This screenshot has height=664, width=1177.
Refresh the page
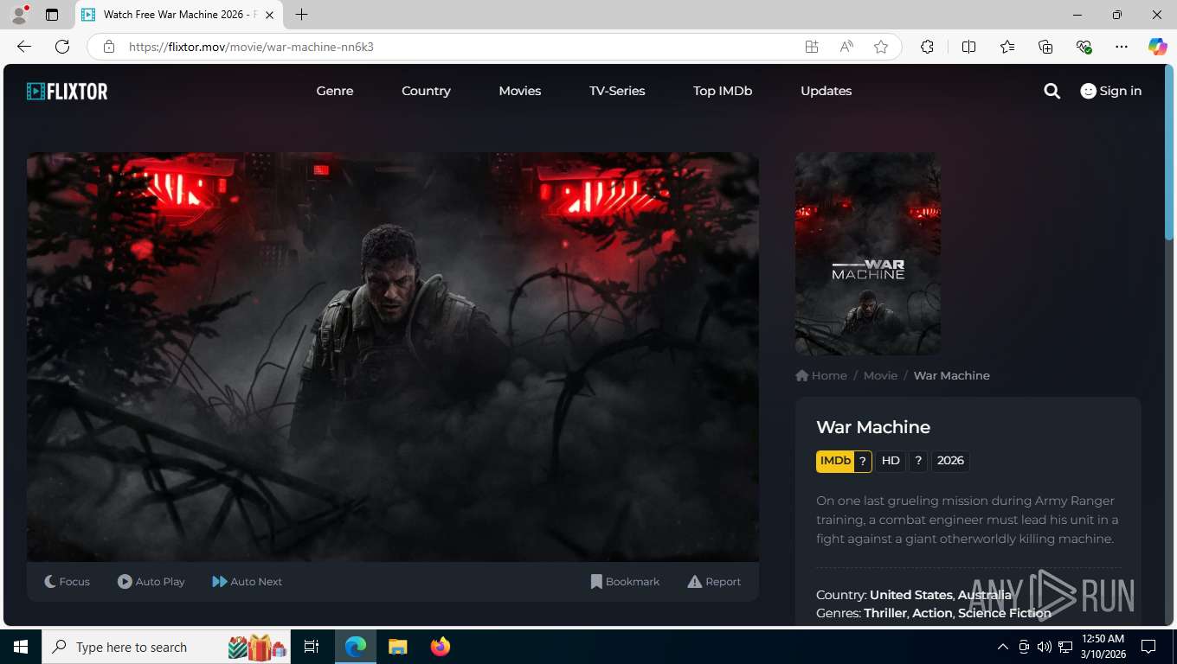pos(62,47)
